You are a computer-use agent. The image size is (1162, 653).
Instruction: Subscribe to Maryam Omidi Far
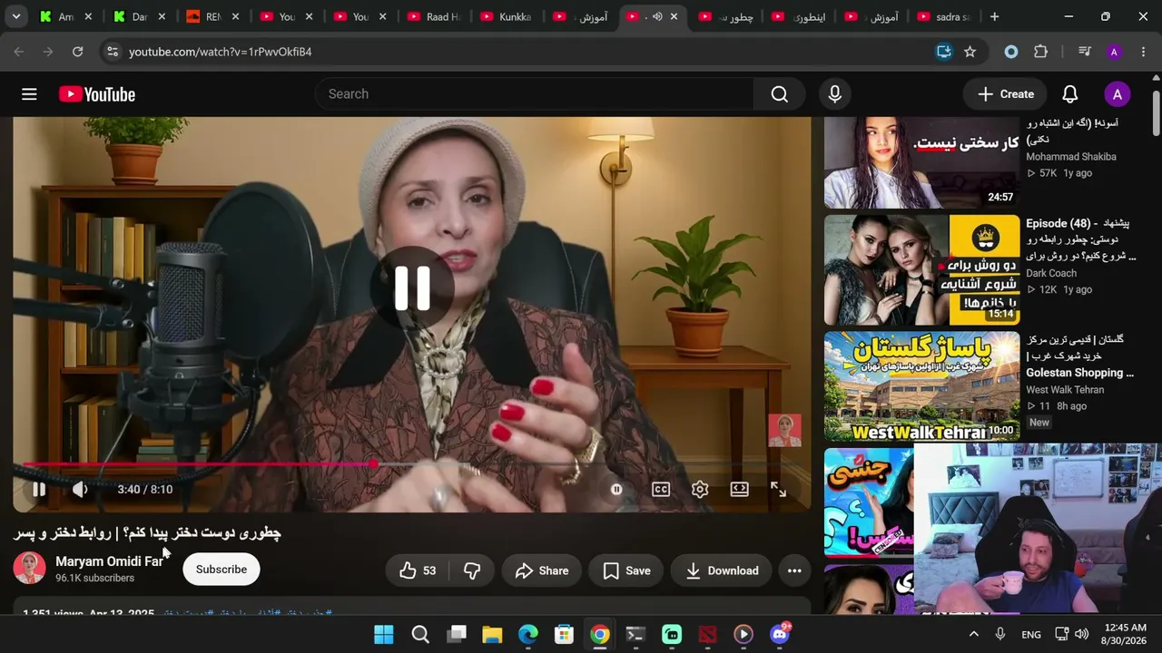222,570
